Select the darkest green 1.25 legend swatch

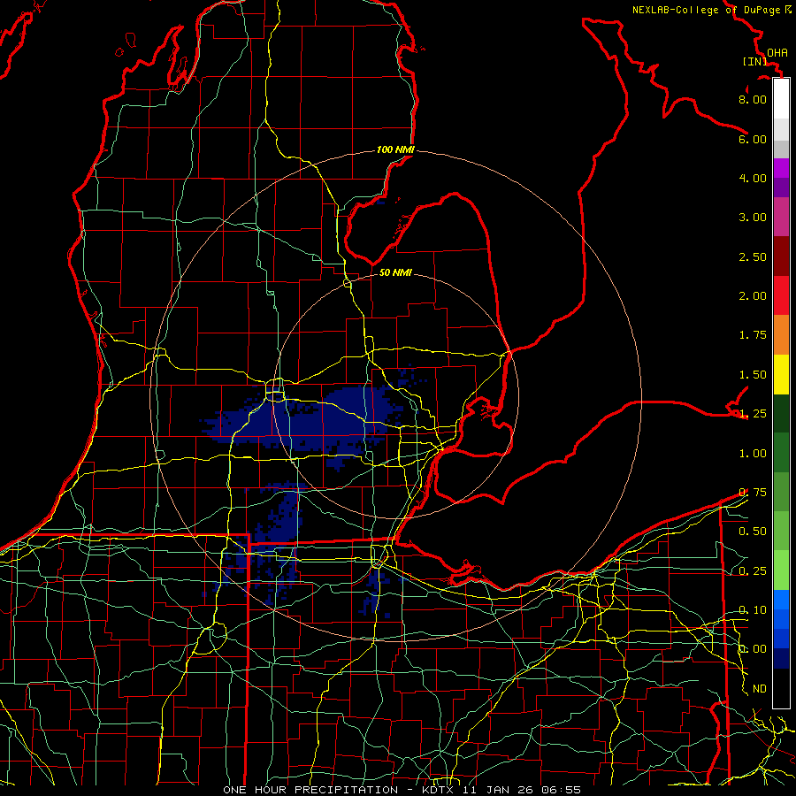[x=781, y=413]
